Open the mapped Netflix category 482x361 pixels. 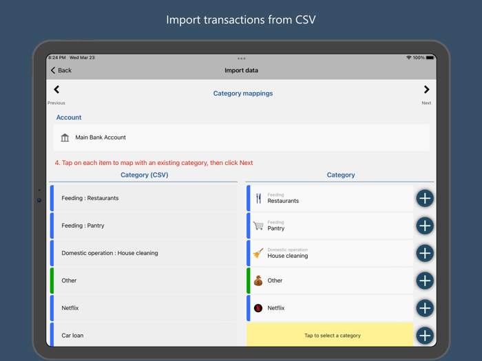[330, 308]
